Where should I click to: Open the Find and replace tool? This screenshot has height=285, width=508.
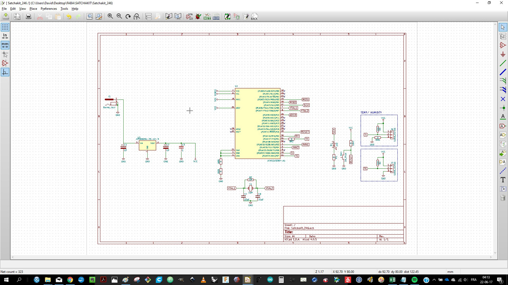(99, 16)
